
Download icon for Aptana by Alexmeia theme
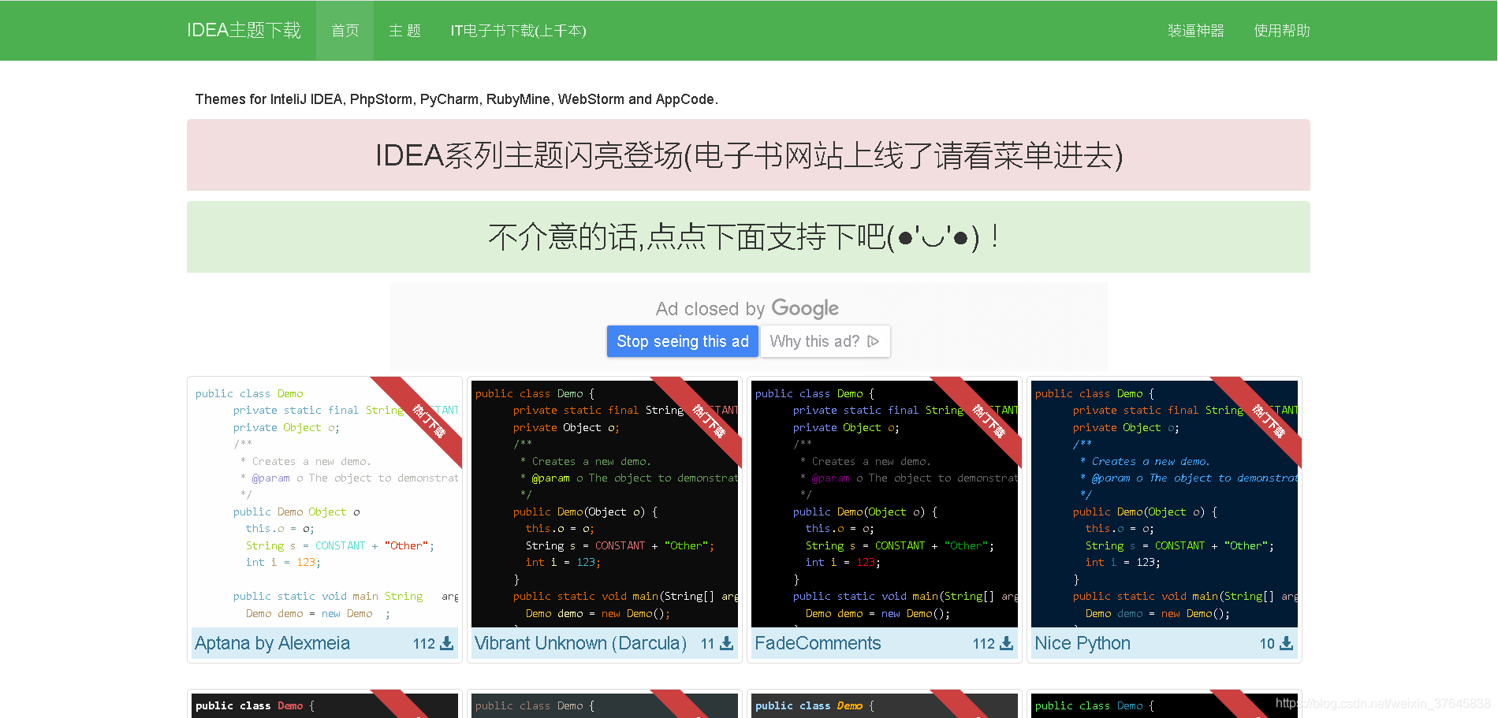point(446,643)
